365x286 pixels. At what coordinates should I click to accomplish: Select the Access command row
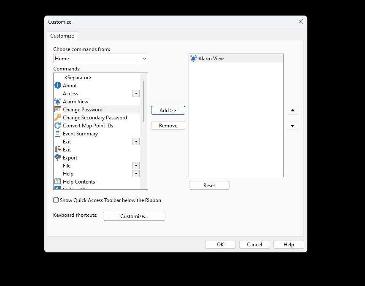point(97,94)
